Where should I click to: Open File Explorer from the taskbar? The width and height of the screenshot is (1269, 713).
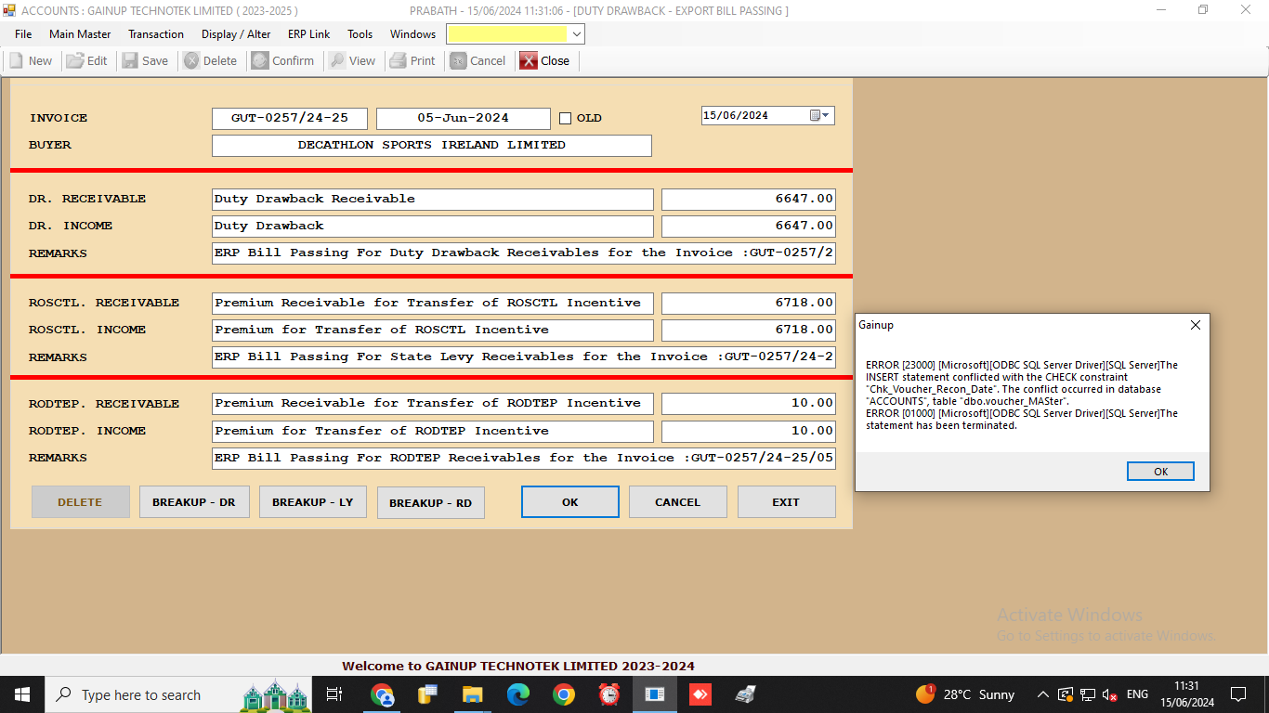tap(472, 694)
